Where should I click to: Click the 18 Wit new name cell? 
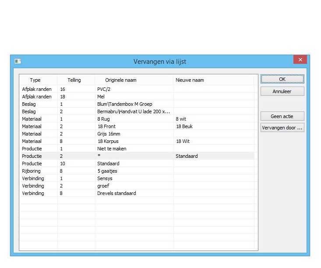183,141
